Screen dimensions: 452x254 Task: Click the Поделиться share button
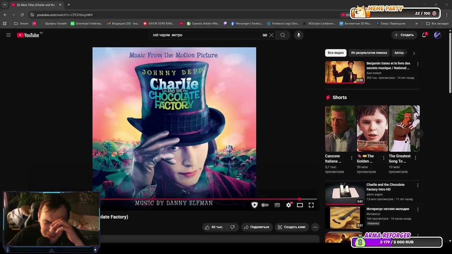(x=257, y=227)
